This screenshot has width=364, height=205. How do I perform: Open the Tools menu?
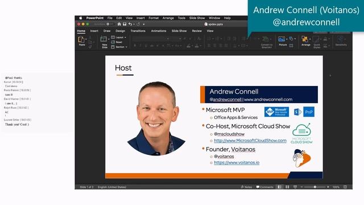[x=181, y=18]
